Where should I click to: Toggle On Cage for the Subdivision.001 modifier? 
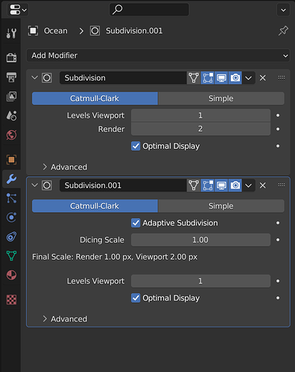pyautogui.click(x=194, y=185)
